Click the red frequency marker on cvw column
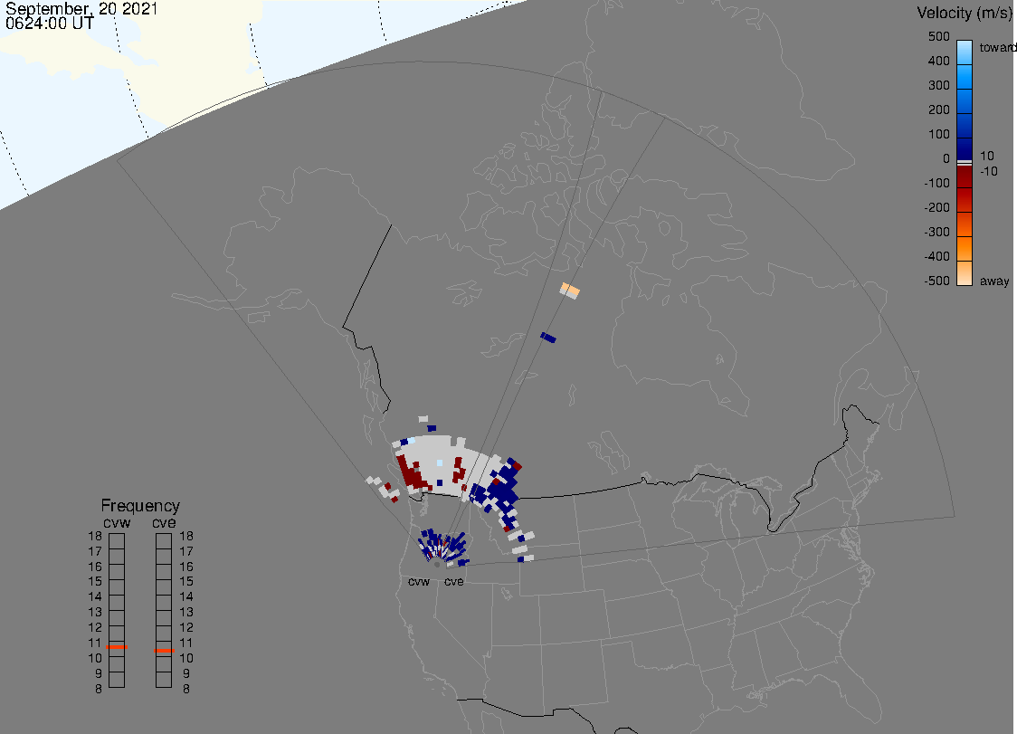This screenshot has width=1017, height=734. 117,647
